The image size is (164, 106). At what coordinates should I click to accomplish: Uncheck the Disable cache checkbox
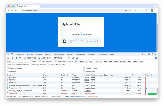pos(39,58)
